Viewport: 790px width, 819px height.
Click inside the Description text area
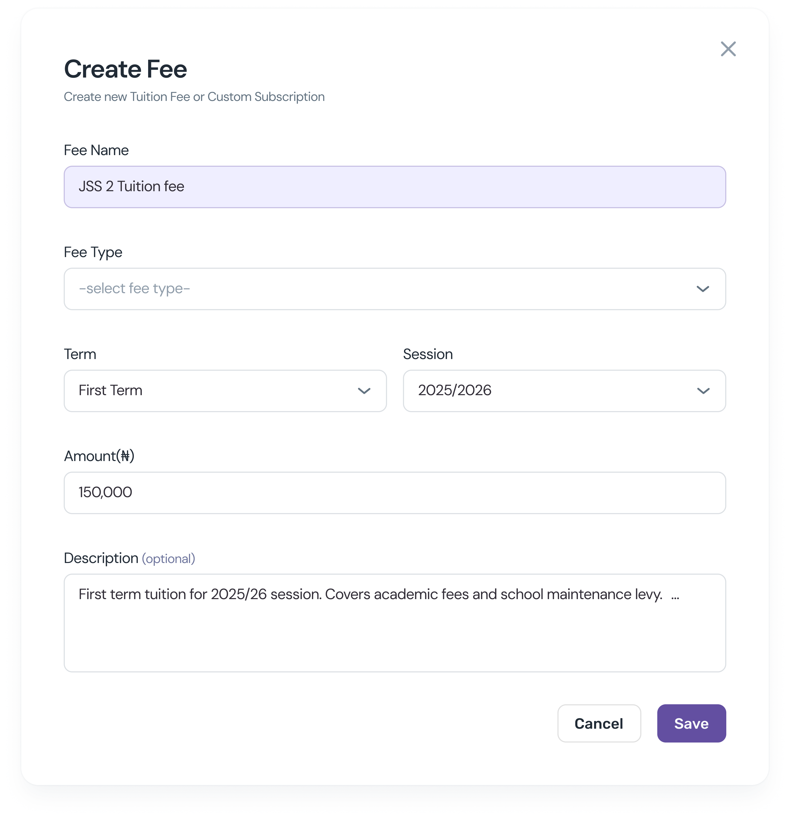[x=394, y=635]
